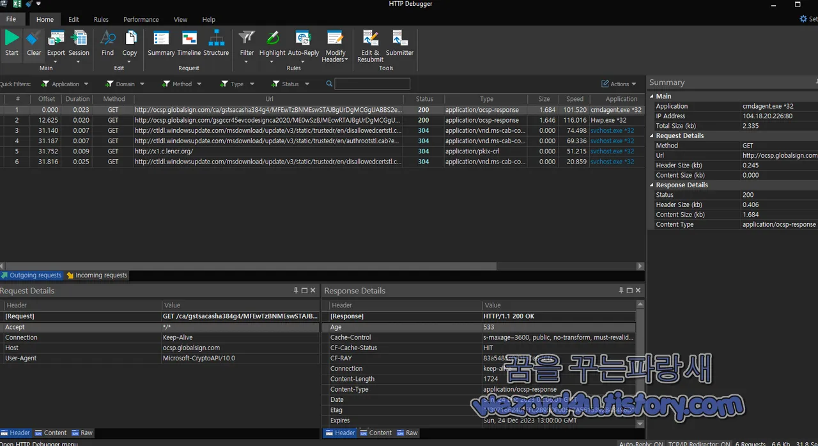Open the Actions dropdown
This screenshot has height=446, width=818.
click(619, 84)
